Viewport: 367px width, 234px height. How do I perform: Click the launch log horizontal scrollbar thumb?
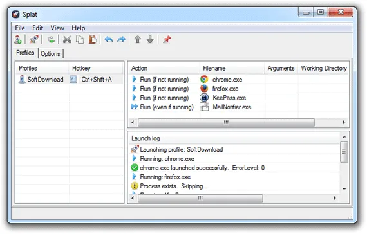tap(200, 198)
